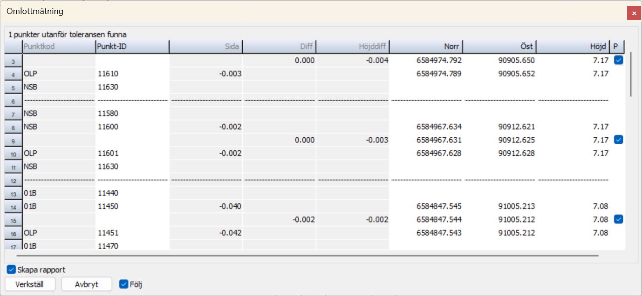
Task: Select the Höjddiff column header
Action: (353, 47)
